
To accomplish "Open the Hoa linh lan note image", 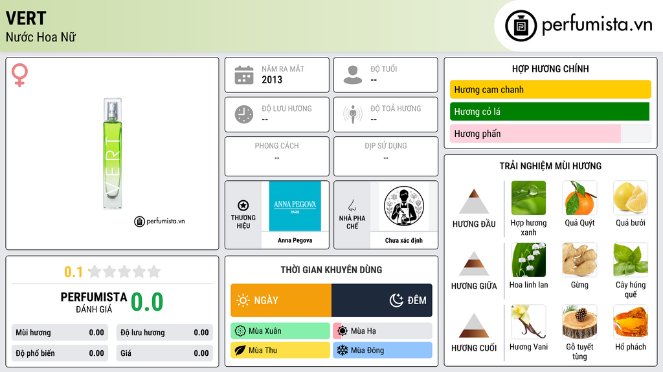I will click(x=528, y=260).
